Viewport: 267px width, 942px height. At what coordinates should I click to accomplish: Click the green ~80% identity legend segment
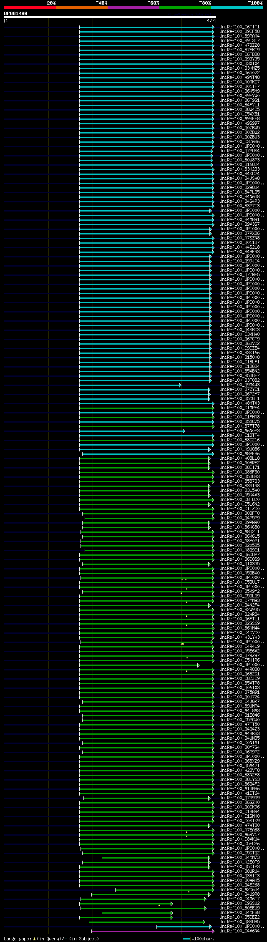(x=185, y=8)
